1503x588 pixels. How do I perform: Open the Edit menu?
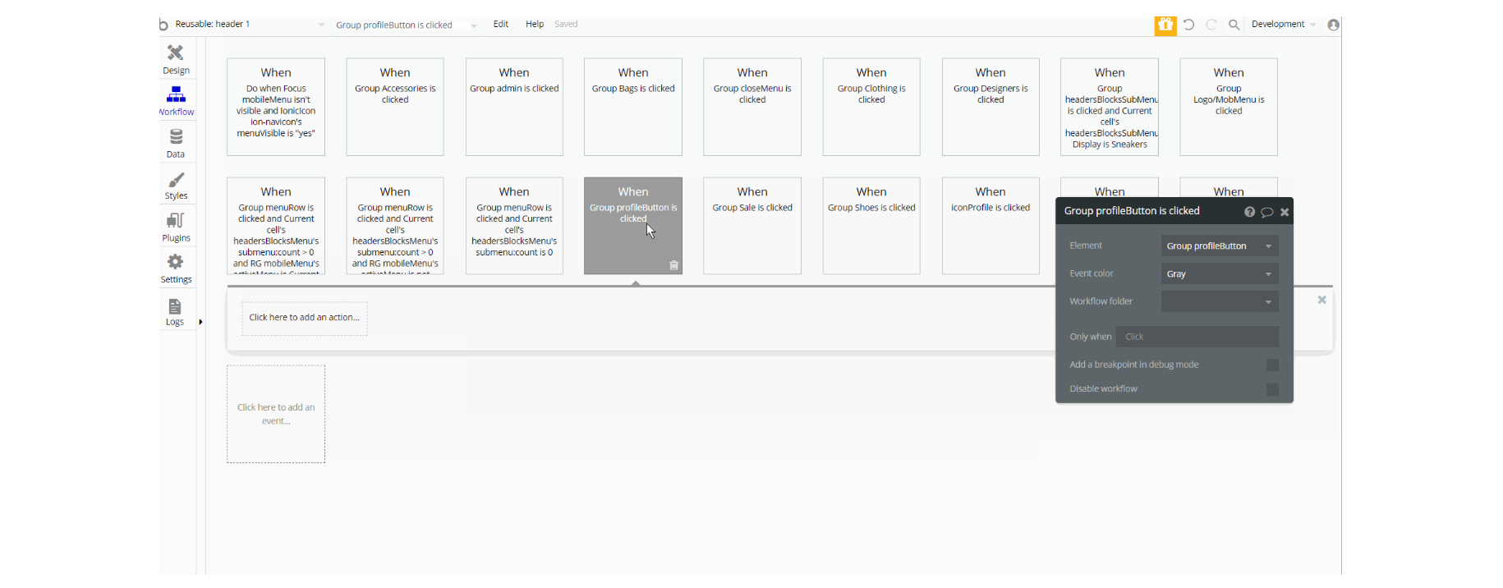coord(501,25)
